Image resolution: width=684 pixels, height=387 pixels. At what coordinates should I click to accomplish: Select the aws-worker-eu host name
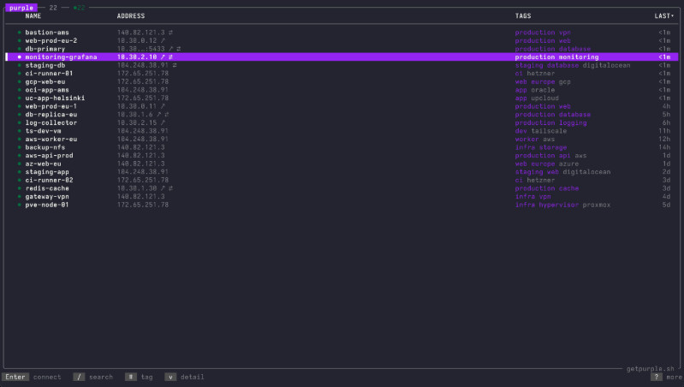click(x=51, y=140)
